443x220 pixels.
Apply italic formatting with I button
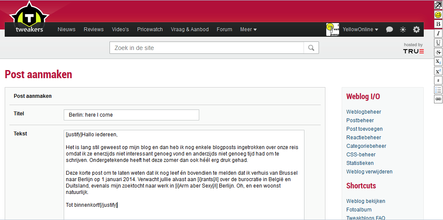coord(438,33)
